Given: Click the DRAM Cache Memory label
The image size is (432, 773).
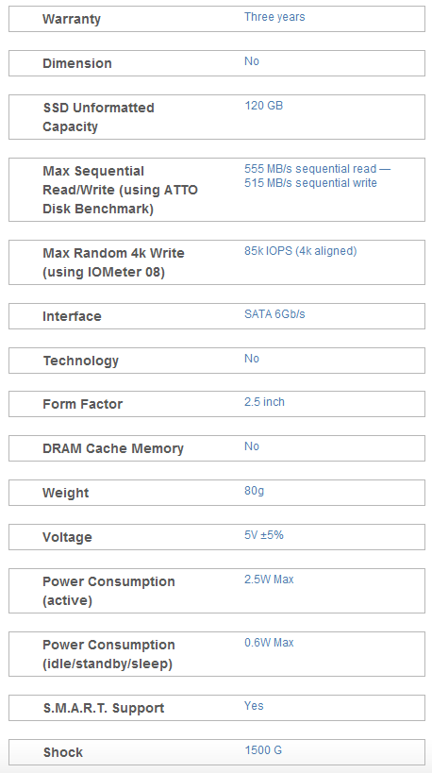Looking at the screenshot, I should click(113, 448).
